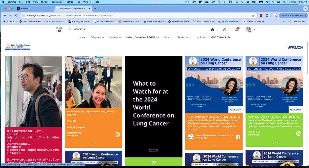Open #WCLC24 on Social
This screenshot has height=168, width=309.
(x=220, y=37)
